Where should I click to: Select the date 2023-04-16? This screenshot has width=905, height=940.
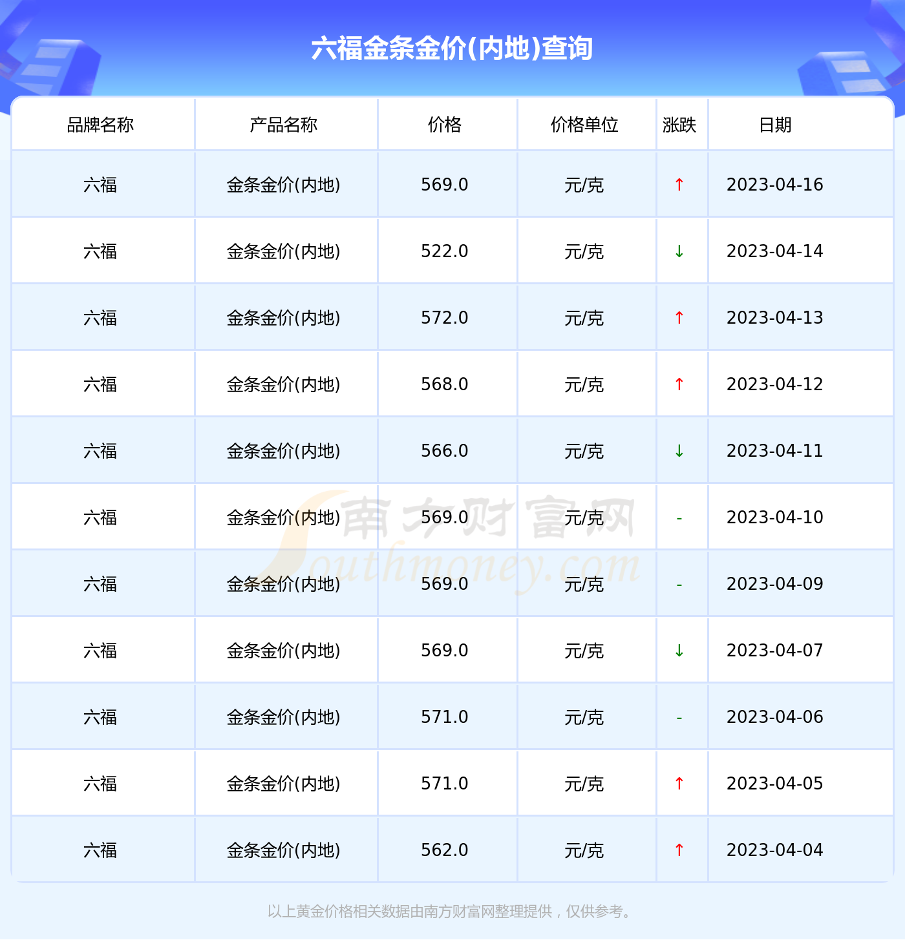[x=775, y=185]
